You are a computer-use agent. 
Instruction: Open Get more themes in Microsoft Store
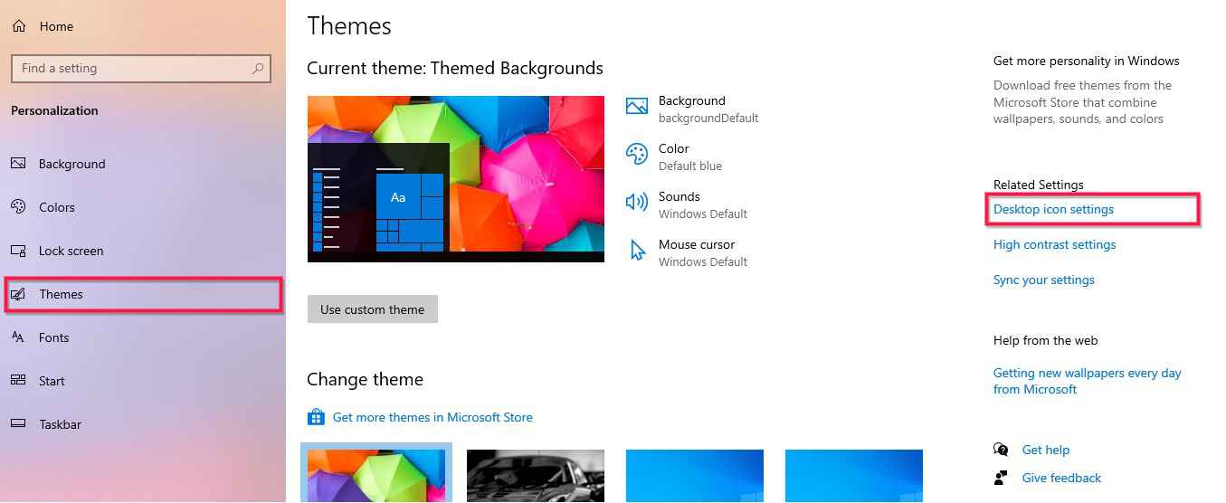coord(432,417)
